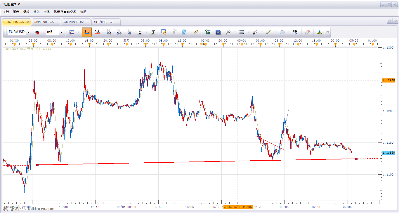The width and height of the screenshot is (399, 213).
Task: Click the blue 1.11340 current price label
Action: click(388, 152)
